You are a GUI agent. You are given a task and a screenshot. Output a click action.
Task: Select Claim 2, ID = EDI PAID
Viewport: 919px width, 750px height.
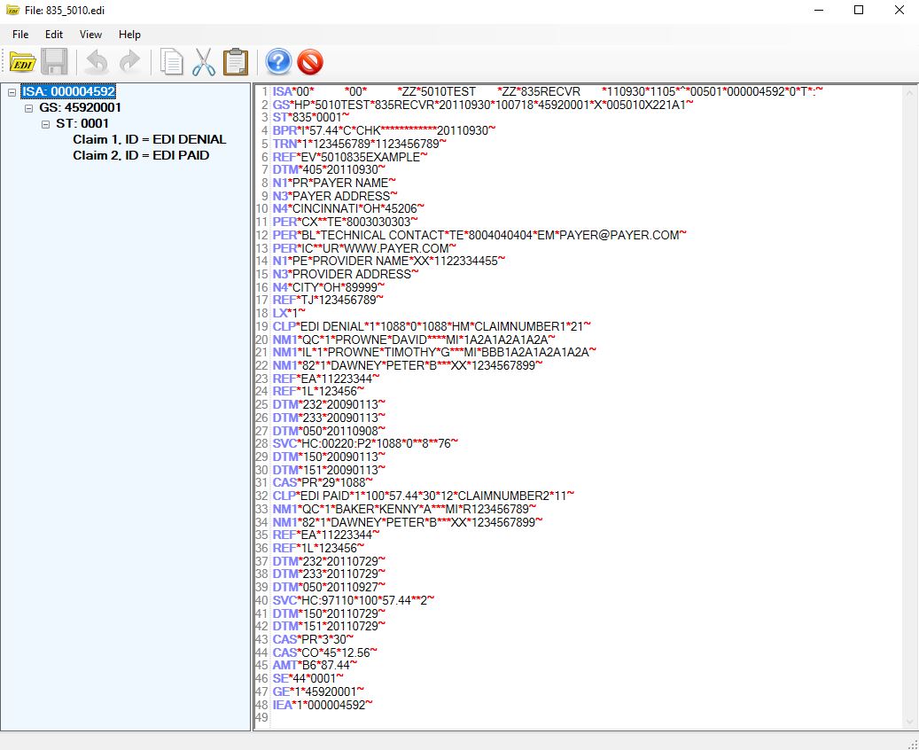141,155
